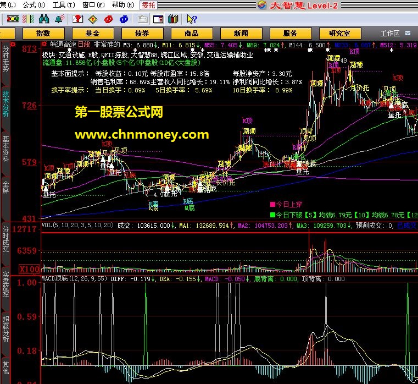Click the 委托 button in the menu bar
This screenshot has width=418, height=384.
(148, 5)
